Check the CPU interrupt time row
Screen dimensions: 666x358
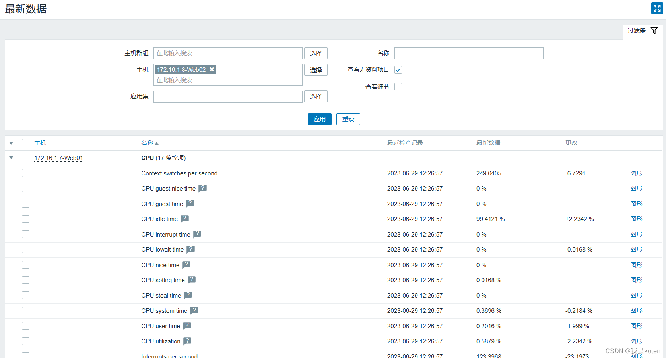(x=25, y=234)
